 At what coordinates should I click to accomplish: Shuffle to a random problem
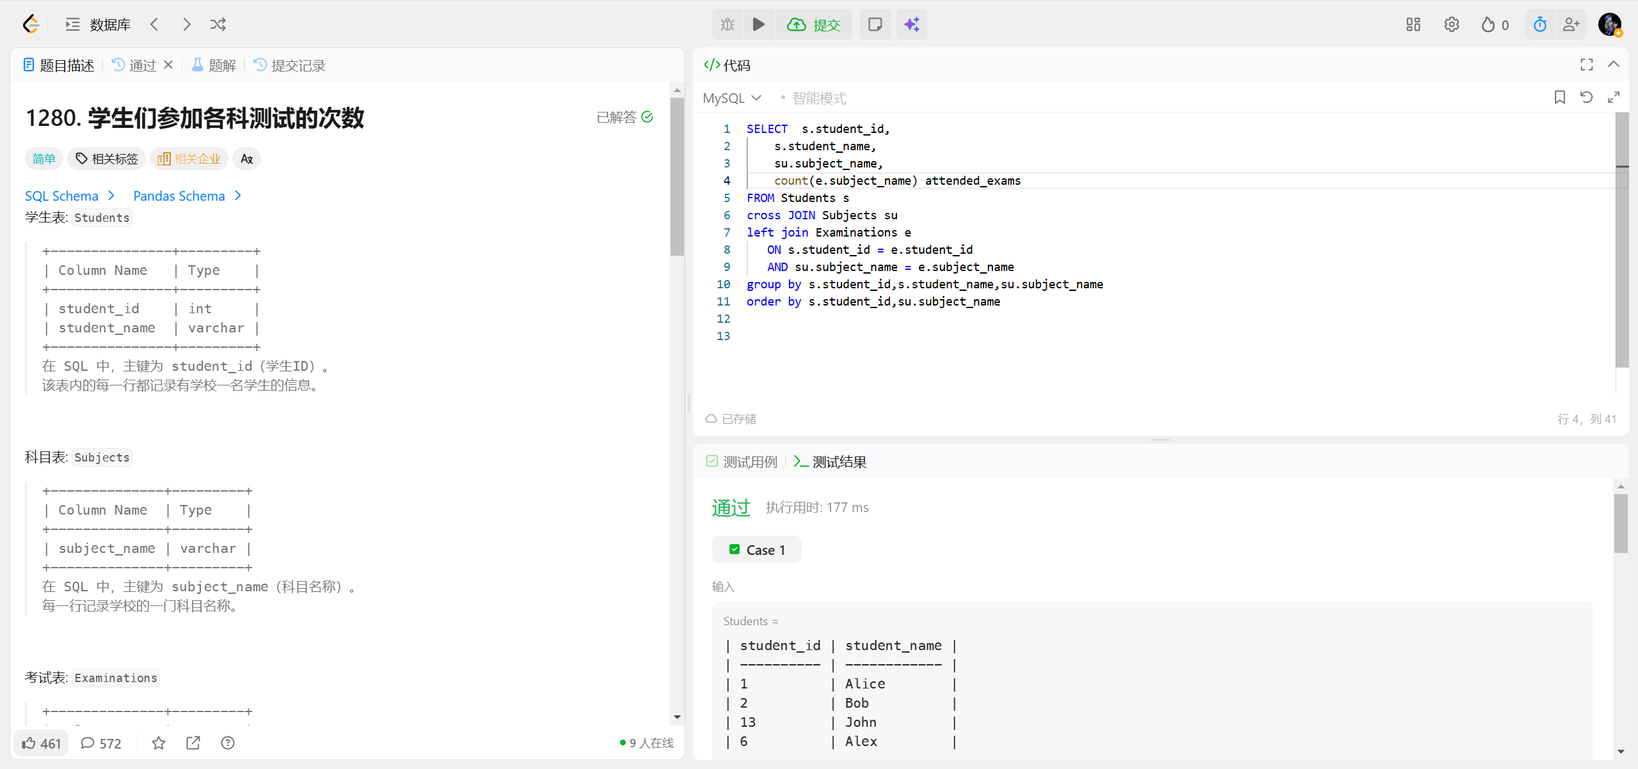coord(218,24)
